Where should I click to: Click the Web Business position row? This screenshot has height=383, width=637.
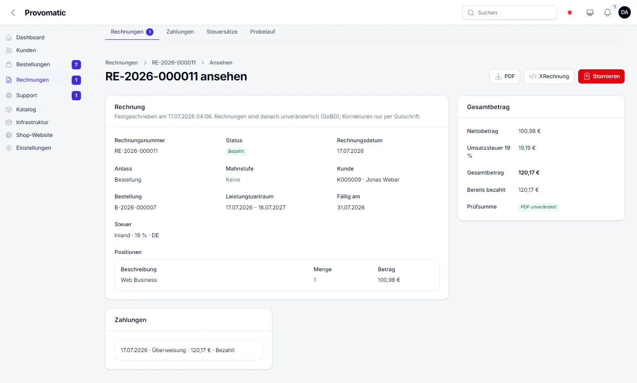(x=277, y=280)
